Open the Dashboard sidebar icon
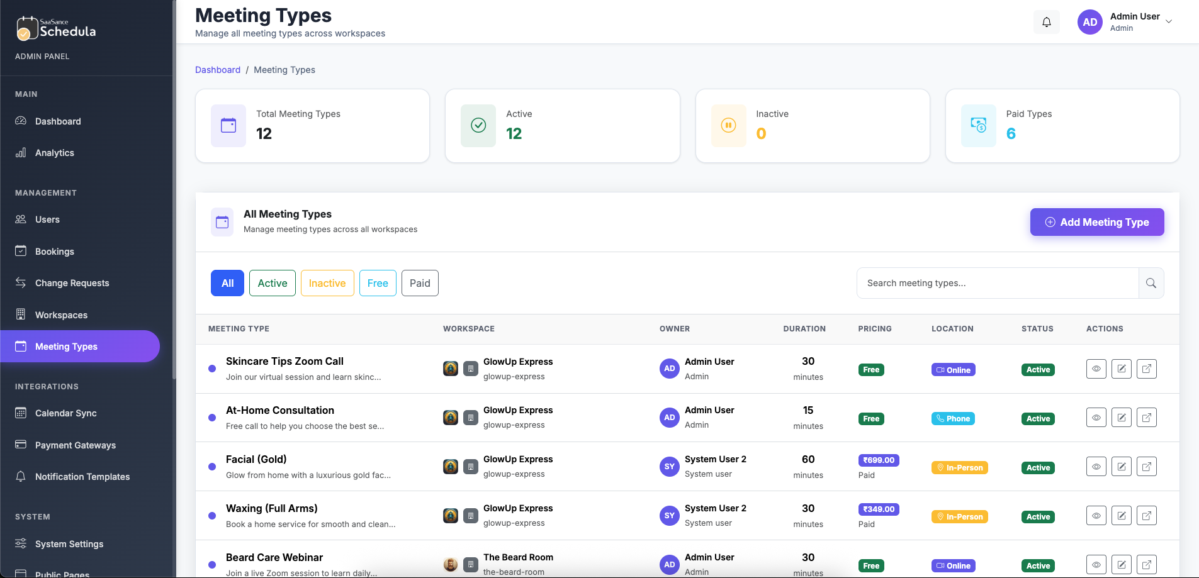 point(21,121)
